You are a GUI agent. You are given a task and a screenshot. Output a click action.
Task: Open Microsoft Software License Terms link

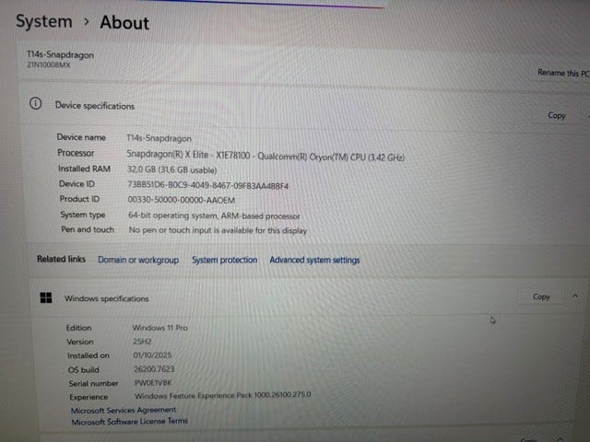pyautogui.click(x=129, y=422)
